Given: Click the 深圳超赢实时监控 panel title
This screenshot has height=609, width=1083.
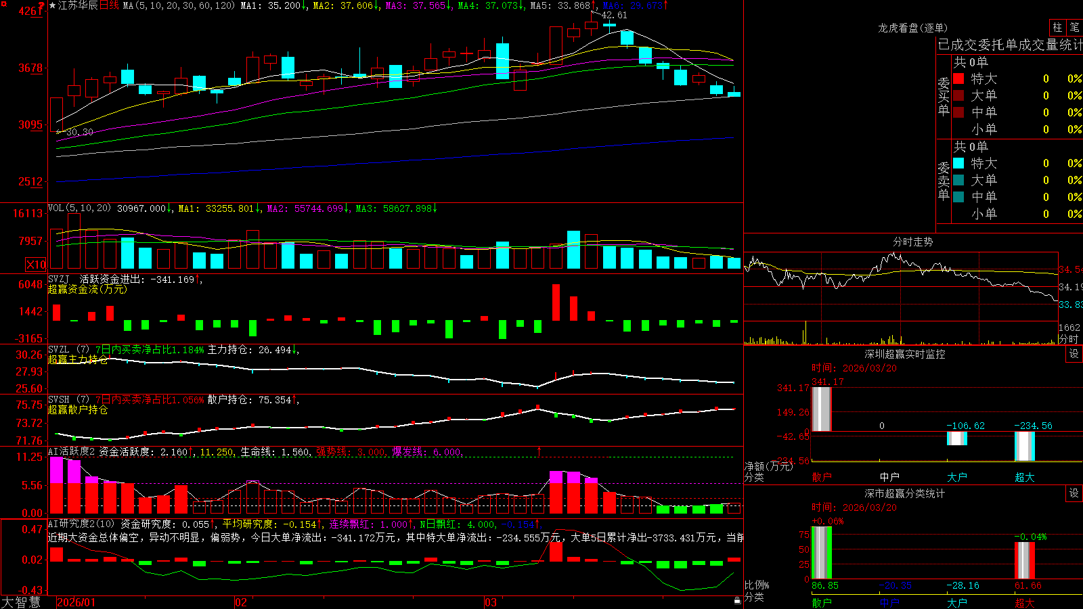Looking at the screenshot, I should point(905,354).
